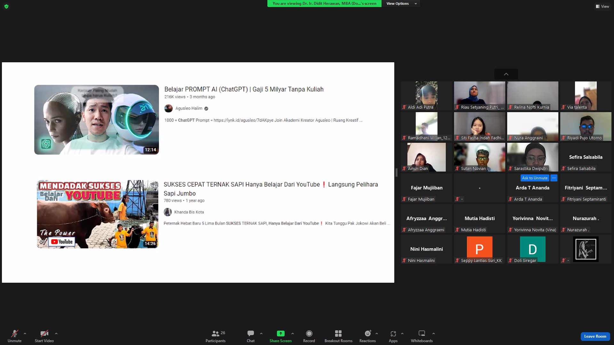The image size is (614, 345).
Task: Open the Agusleo Halim channel link
Action: [x=189, y=108]
